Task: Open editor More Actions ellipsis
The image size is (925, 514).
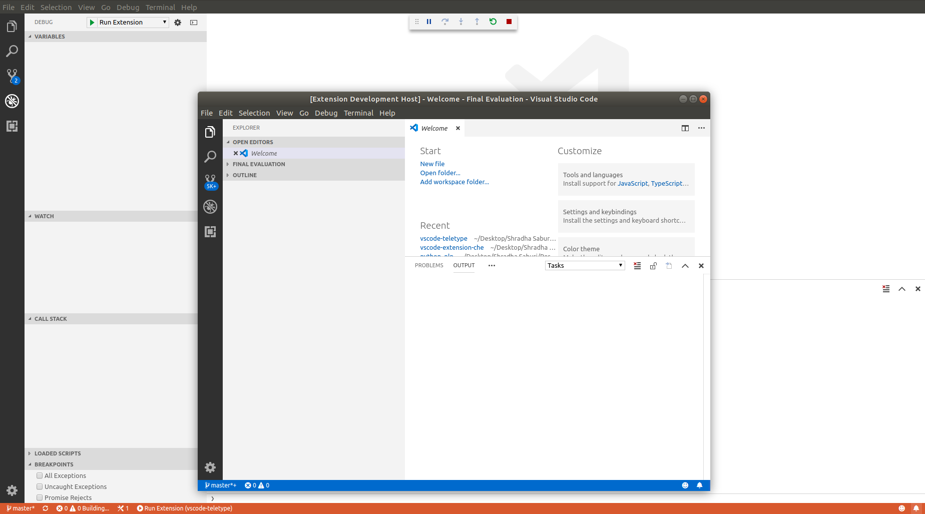Action: click(701, 128)
